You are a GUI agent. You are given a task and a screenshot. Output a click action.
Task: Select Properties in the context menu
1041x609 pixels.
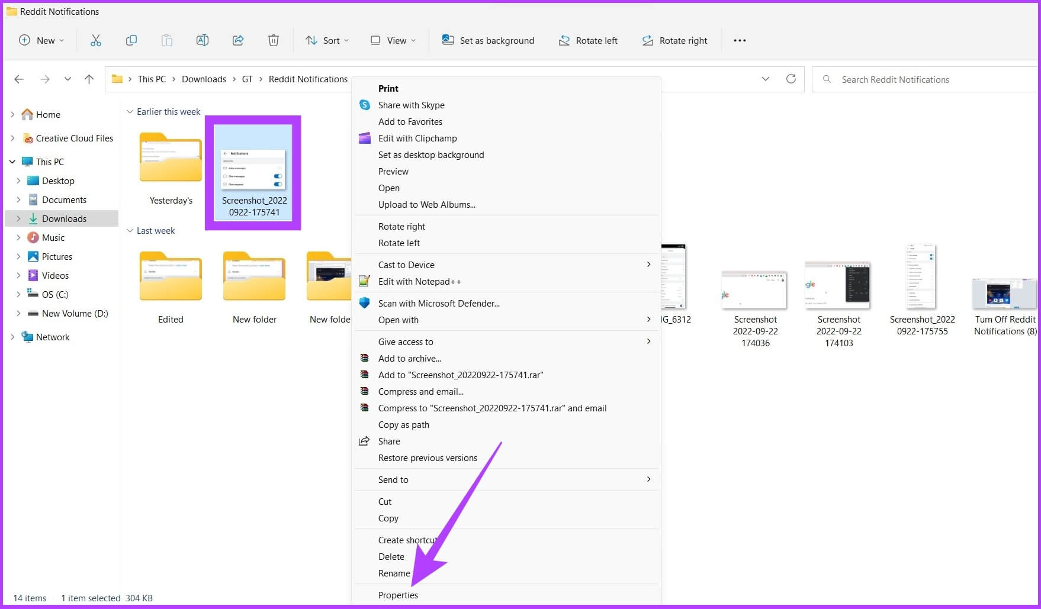(398, 595)
